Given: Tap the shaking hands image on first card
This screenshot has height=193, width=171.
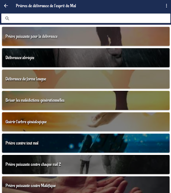Looking at the screenshot, I should pyautogui.click(x=109, y=36).
